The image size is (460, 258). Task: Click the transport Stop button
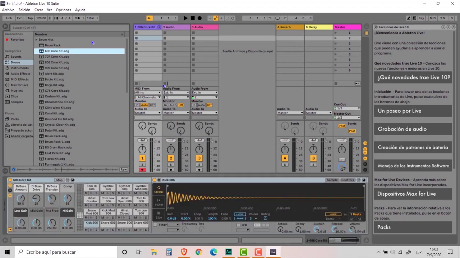[193, 18]
